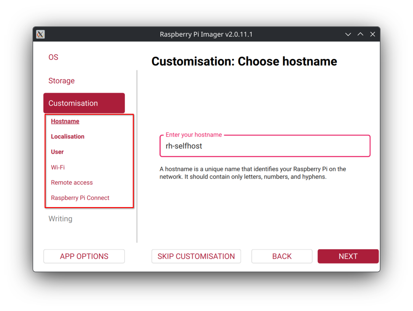
Task: Select the User sub-step
Action: pos(57,152)
